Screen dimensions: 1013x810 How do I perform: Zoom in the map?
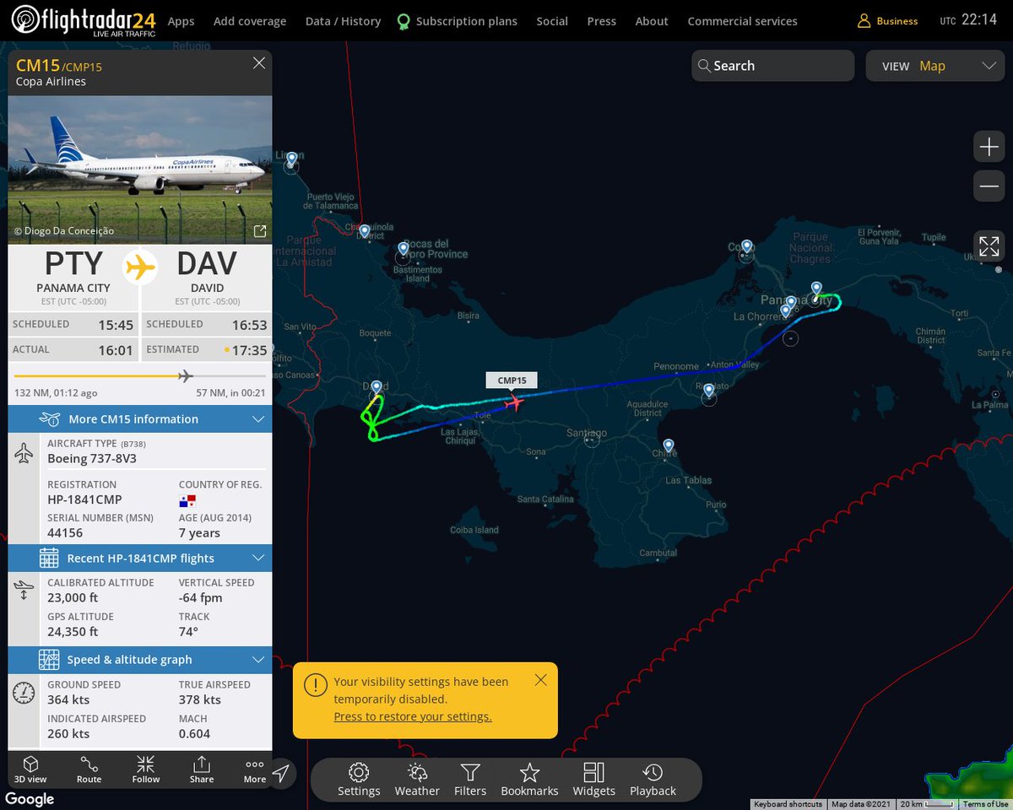(989, 147)
